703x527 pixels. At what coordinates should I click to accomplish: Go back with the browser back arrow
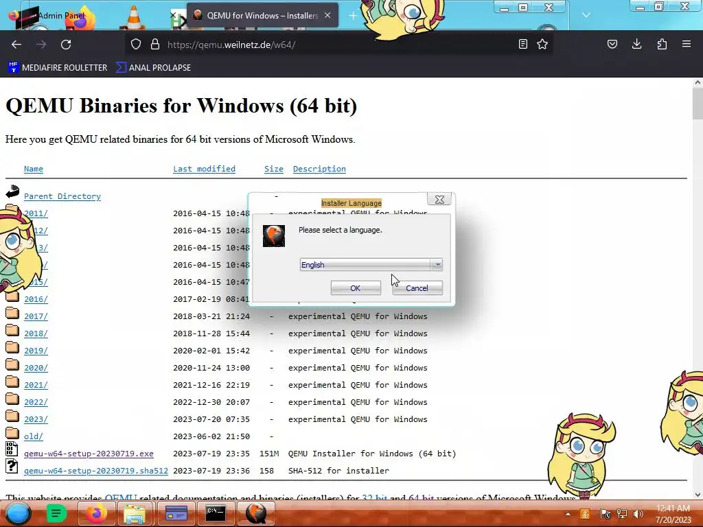16,45
